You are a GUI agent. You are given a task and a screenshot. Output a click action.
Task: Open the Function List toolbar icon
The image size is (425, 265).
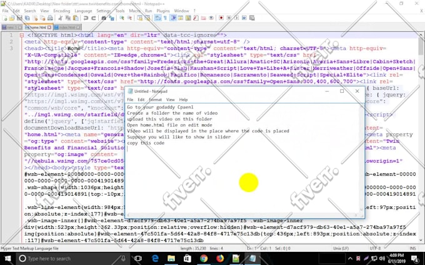(196, 18)
